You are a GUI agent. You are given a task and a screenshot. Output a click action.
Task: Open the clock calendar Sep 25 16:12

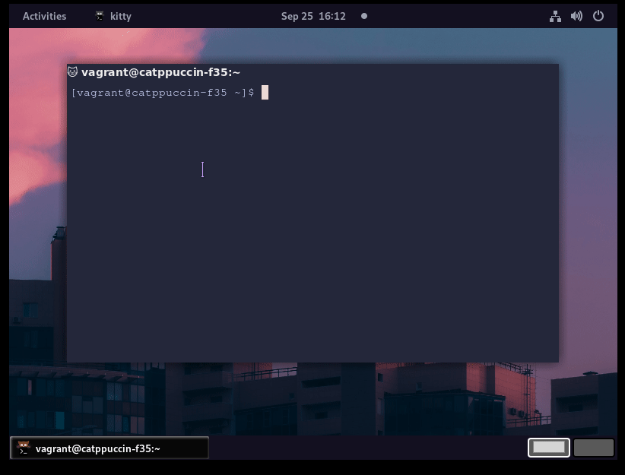click(313, 16)
